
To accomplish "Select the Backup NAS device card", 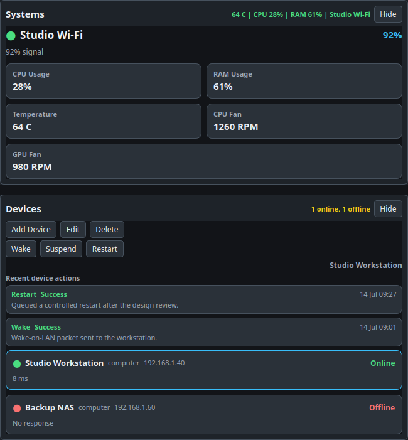I will 204,414.
